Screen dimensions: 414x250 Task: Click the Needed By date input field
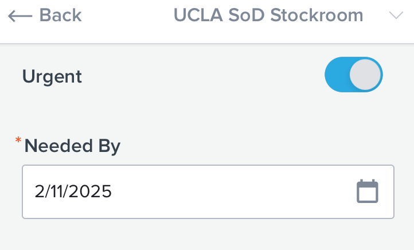click(x=208, y=192)
